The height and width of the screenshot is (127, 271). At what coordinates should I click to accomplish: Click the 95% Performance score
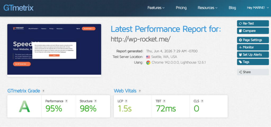(54, 108)
